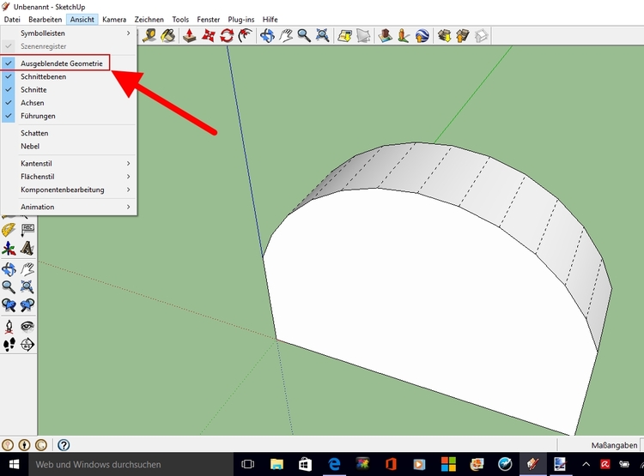Screen dimensions: 644x476
Task: Select the 3D Text tool
Action: 27,248
